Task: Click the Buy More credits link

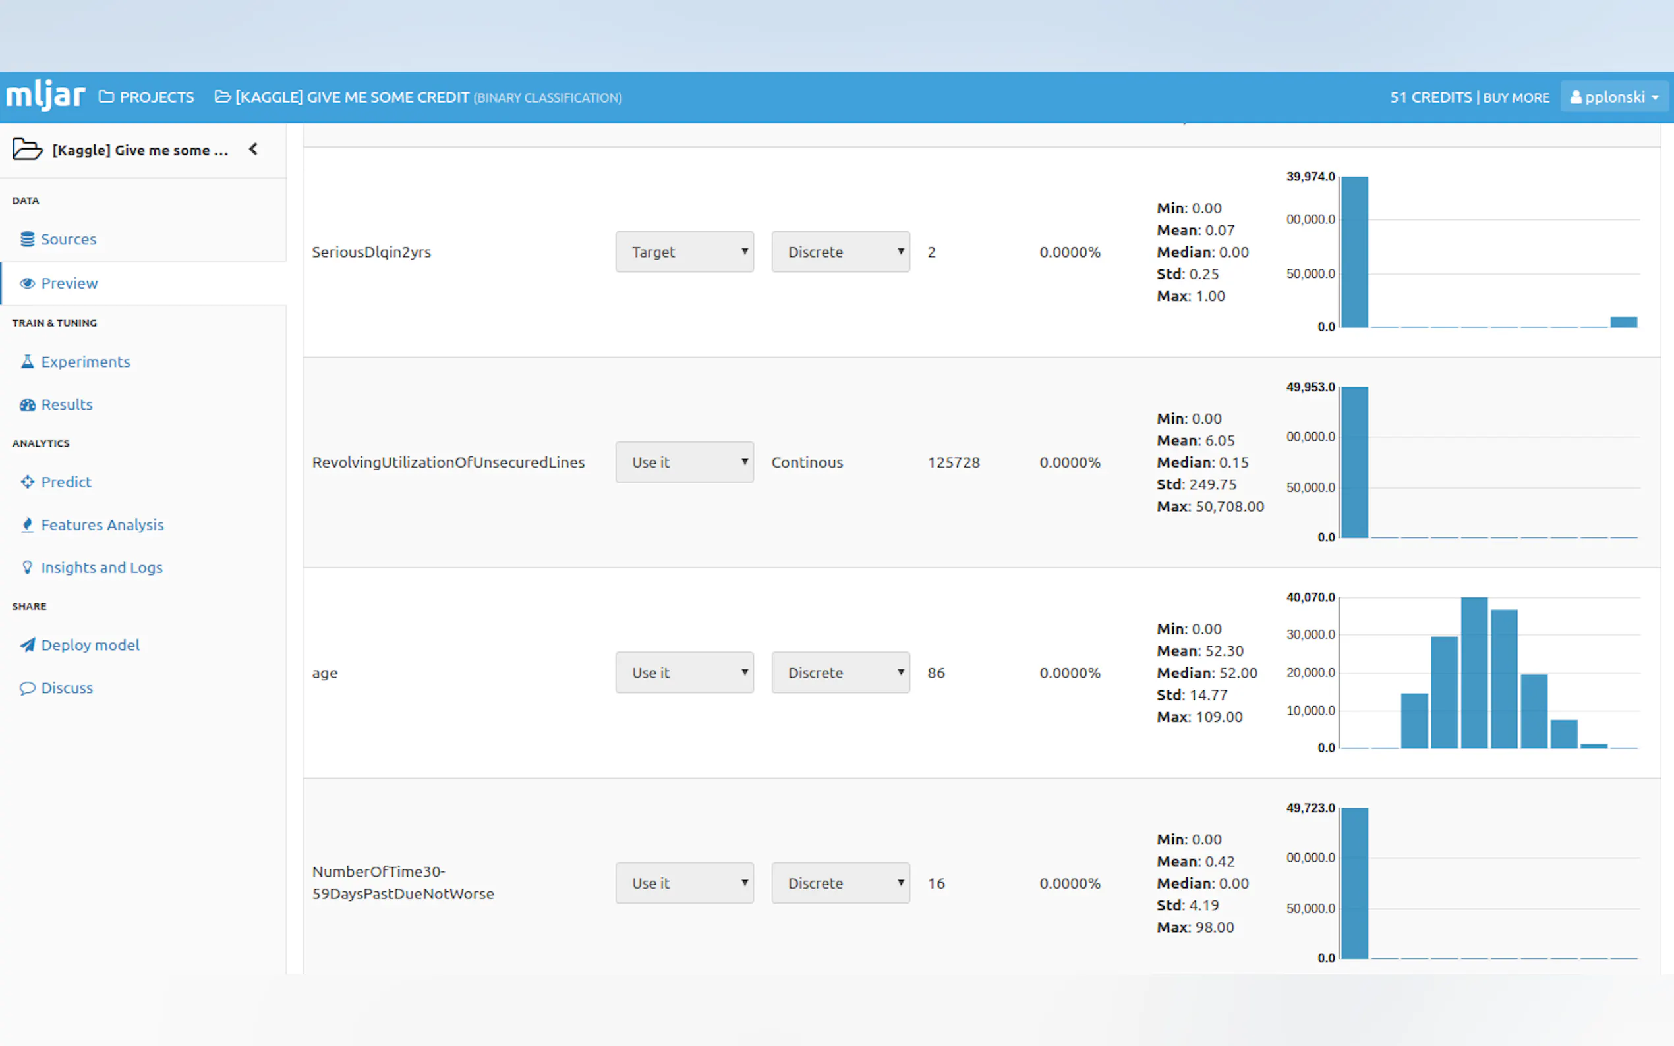Action: [1516, 97]
